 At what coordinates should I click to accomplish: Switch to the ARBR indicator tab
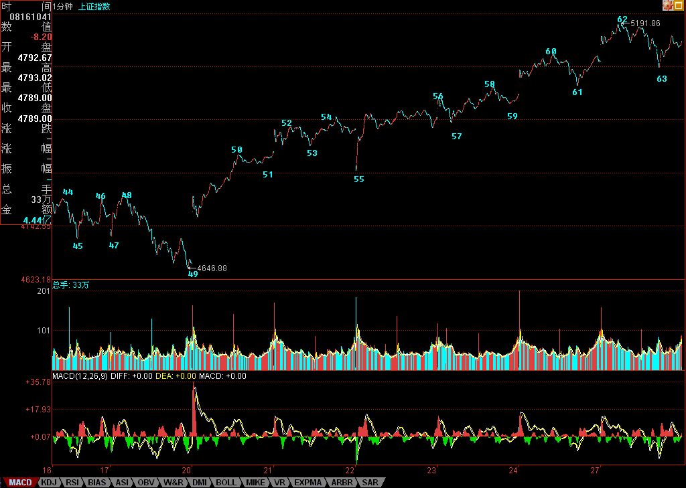click(341, 482)
